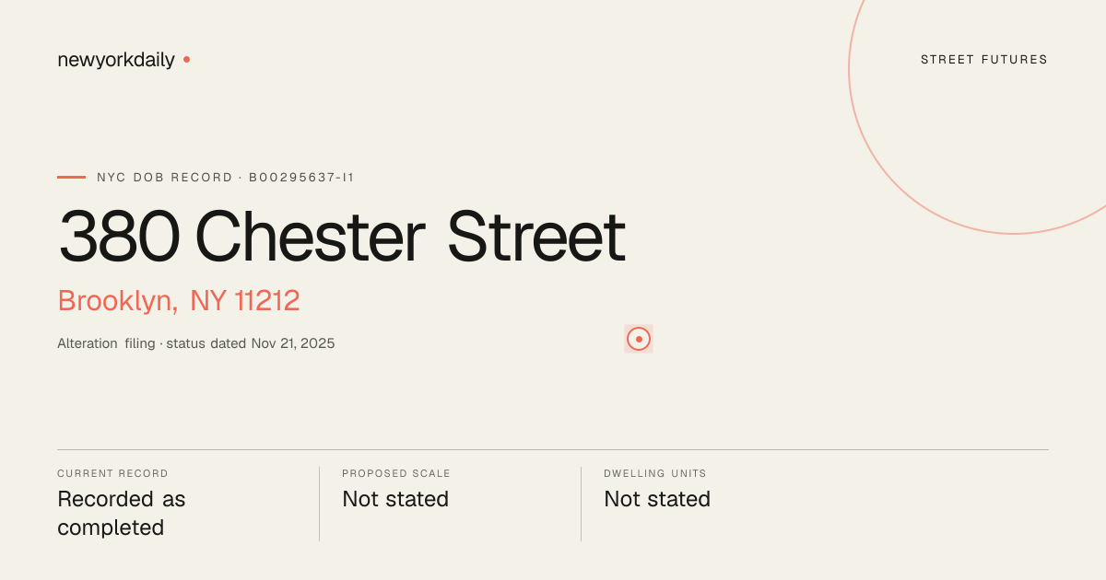Click the newyorkdaily logo text
Viewport: 1106px width, 580px height.
[116, 60]
